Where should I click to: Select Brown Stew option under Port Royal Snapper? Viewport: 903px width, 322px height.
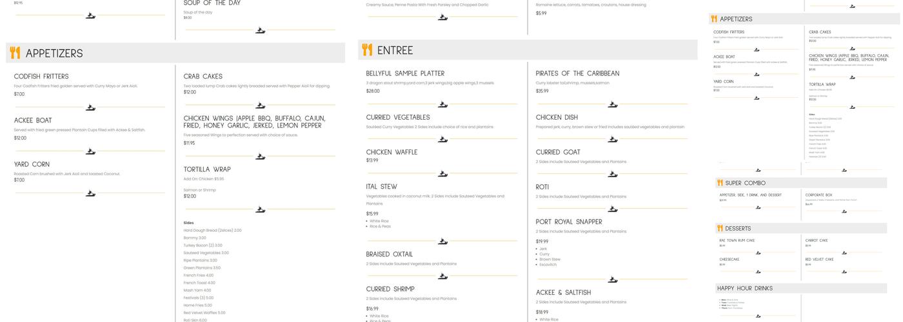click(548, 259)
